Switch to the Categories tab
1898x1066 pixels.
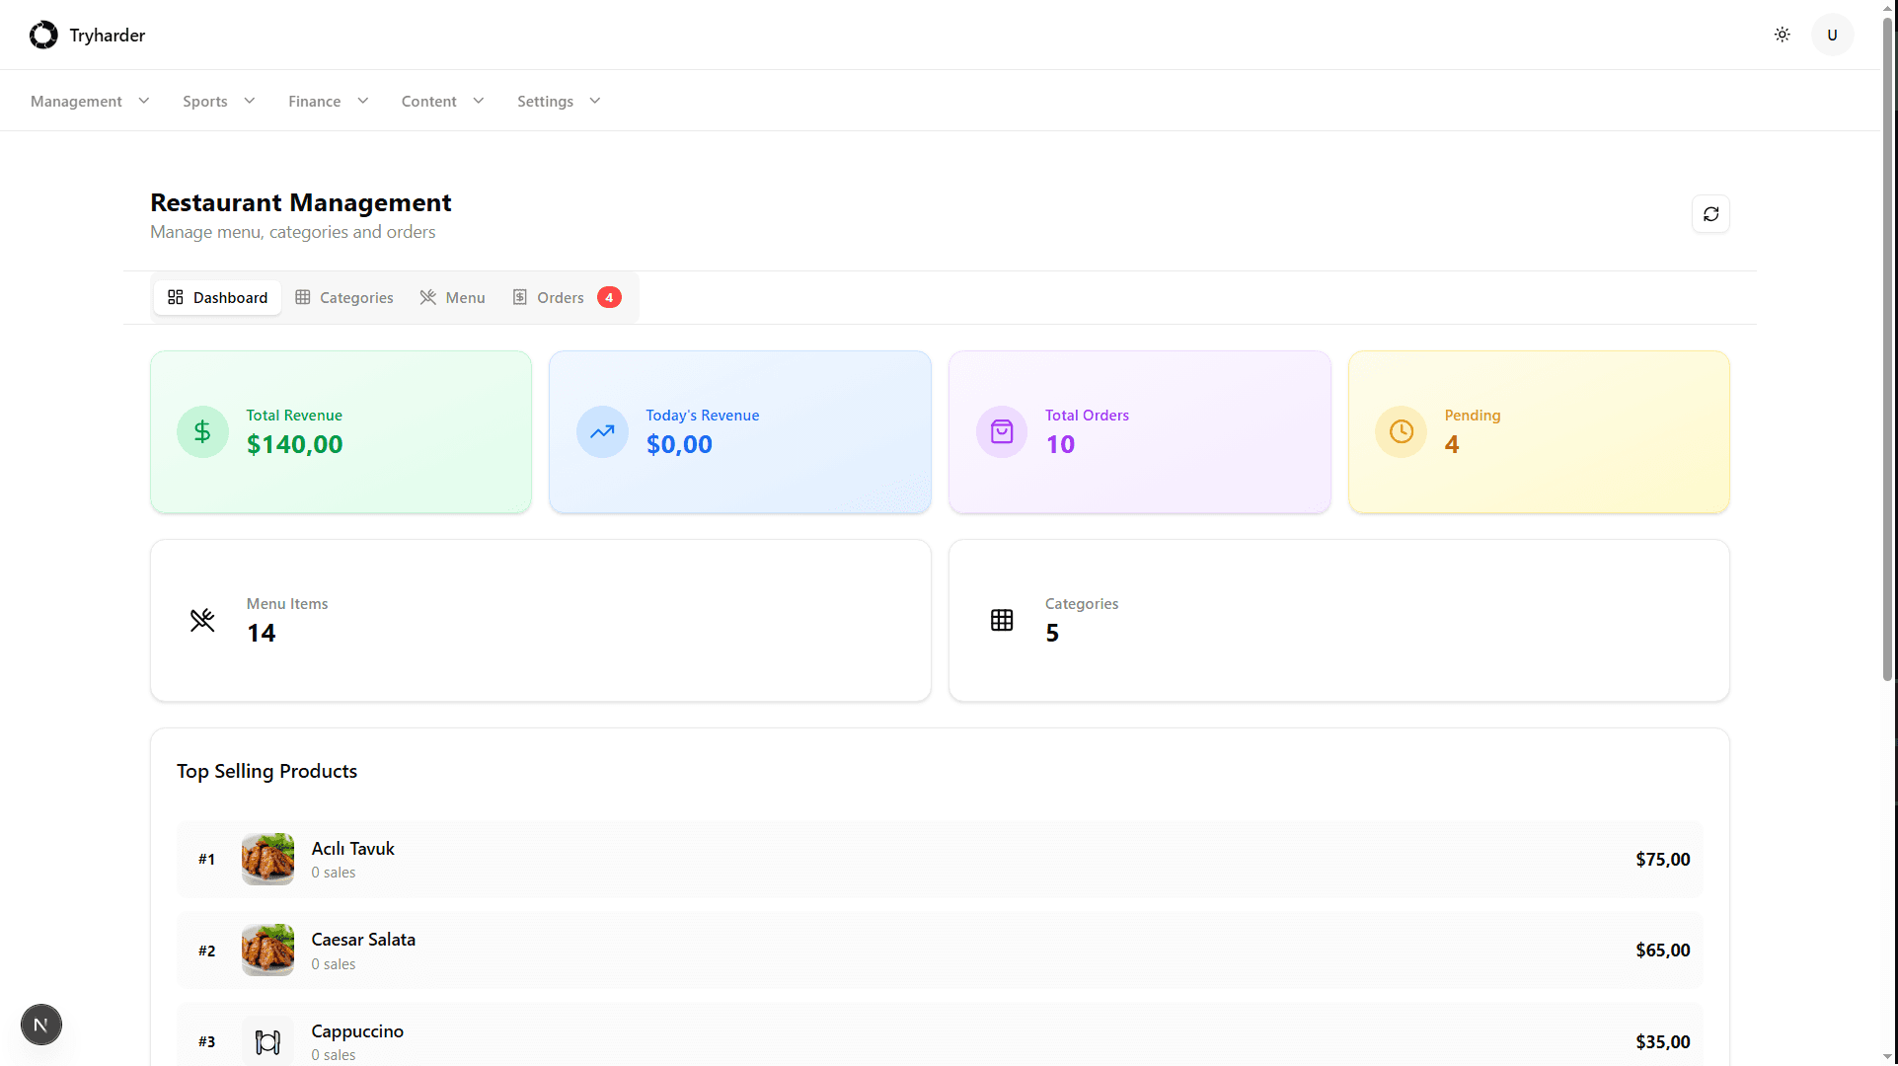(343, 297)
